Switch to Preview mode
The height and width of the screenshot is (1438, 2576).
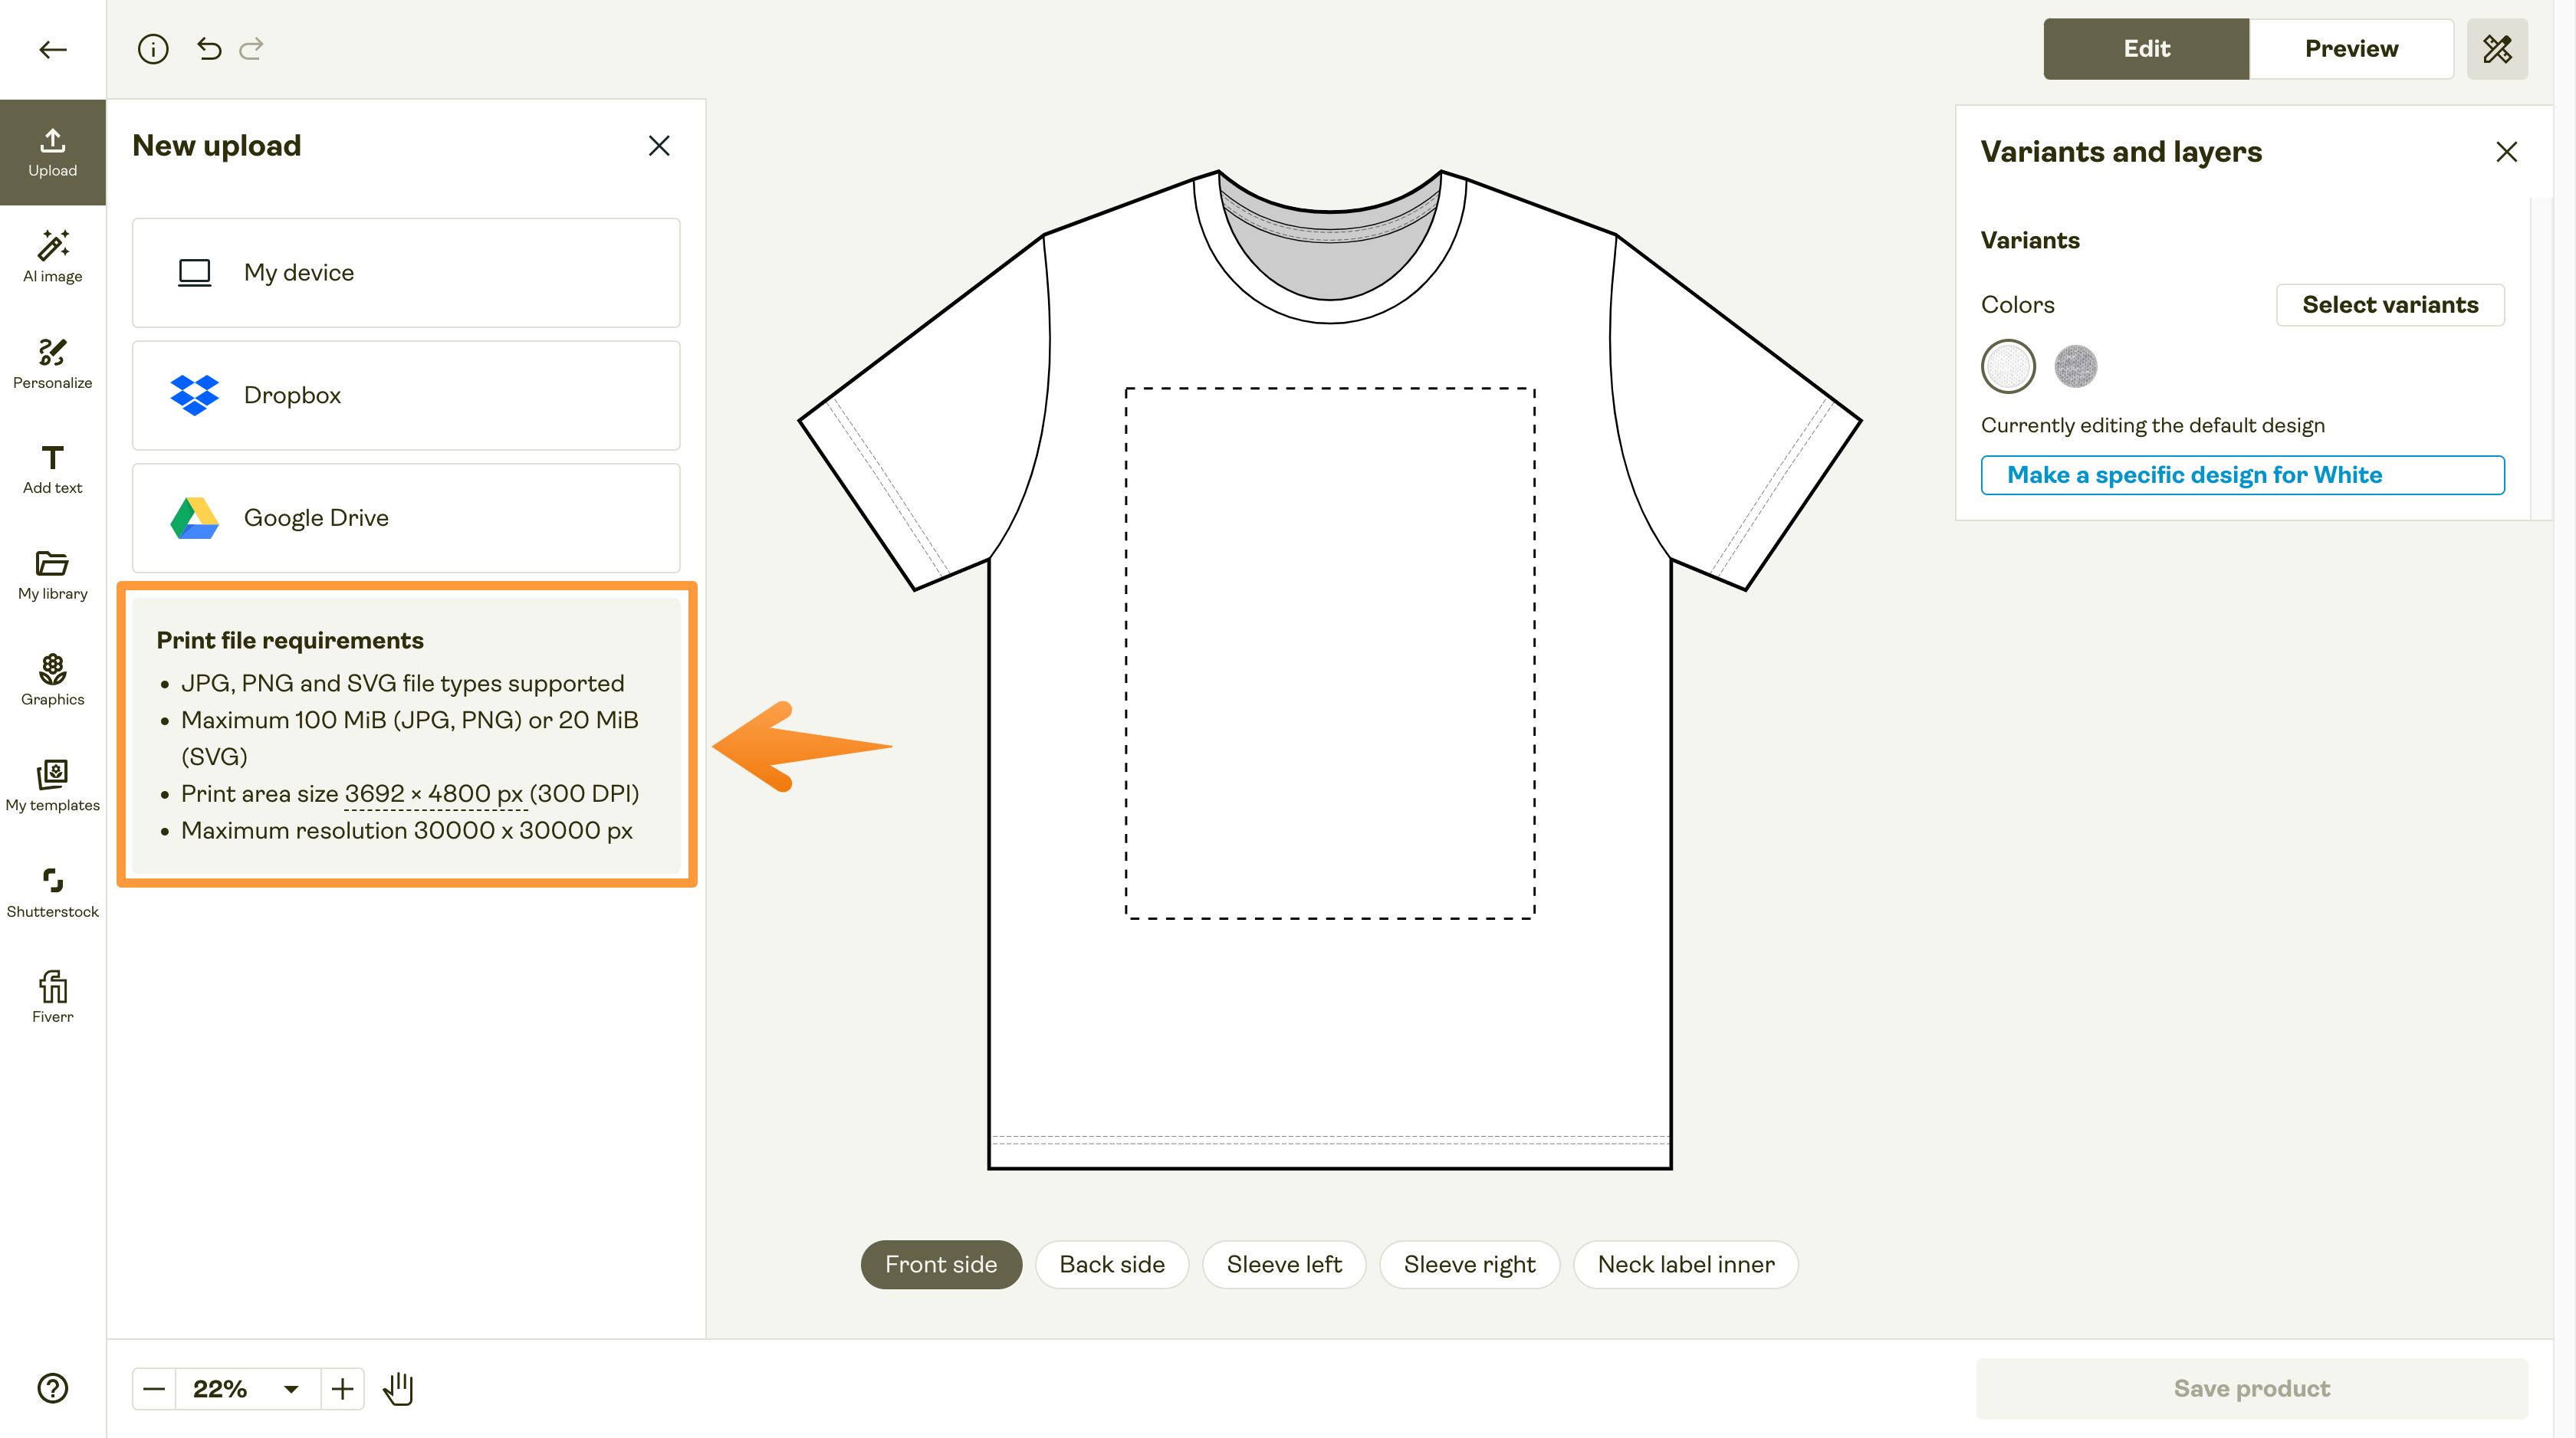point(2350,48)
